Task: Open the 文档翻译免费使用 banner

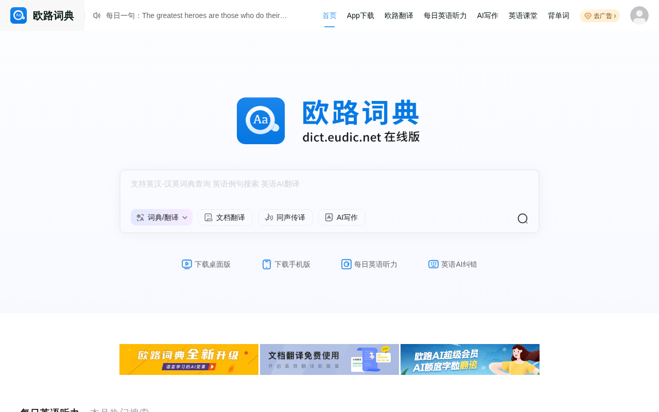Action: pyautogui.click(x=329, y=359)
